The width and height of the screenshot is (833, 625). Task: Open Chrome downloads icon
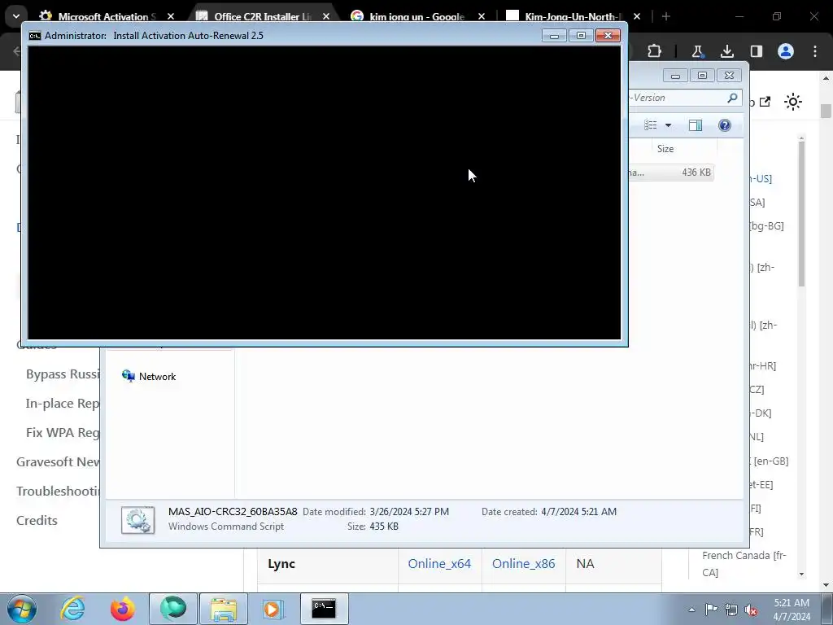726,51
